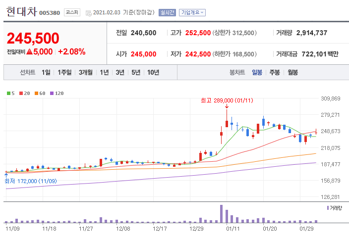Image resolution: width=349 pixels, height=240 pixels.
Task: Click the 01/11 date axis label
Action: [x=233, y=229]
